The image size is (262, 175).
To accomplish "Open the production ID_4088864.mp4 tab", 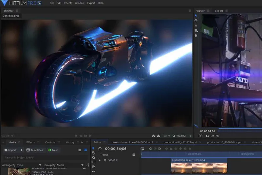I will click(224, 142).
